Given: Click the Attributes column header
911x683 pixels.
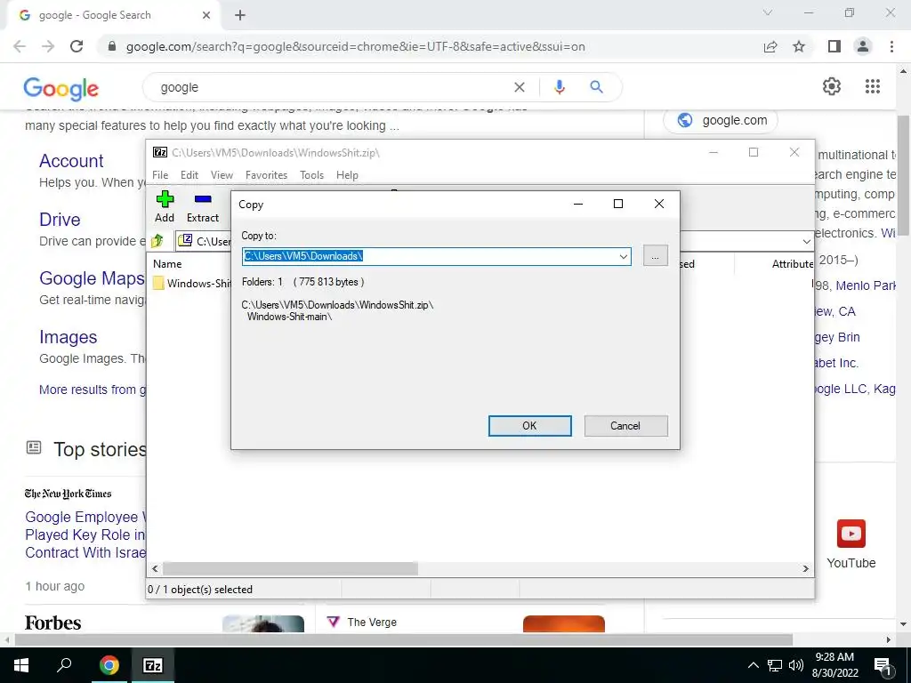Looking at the screenshot, I should coord(793,263).
